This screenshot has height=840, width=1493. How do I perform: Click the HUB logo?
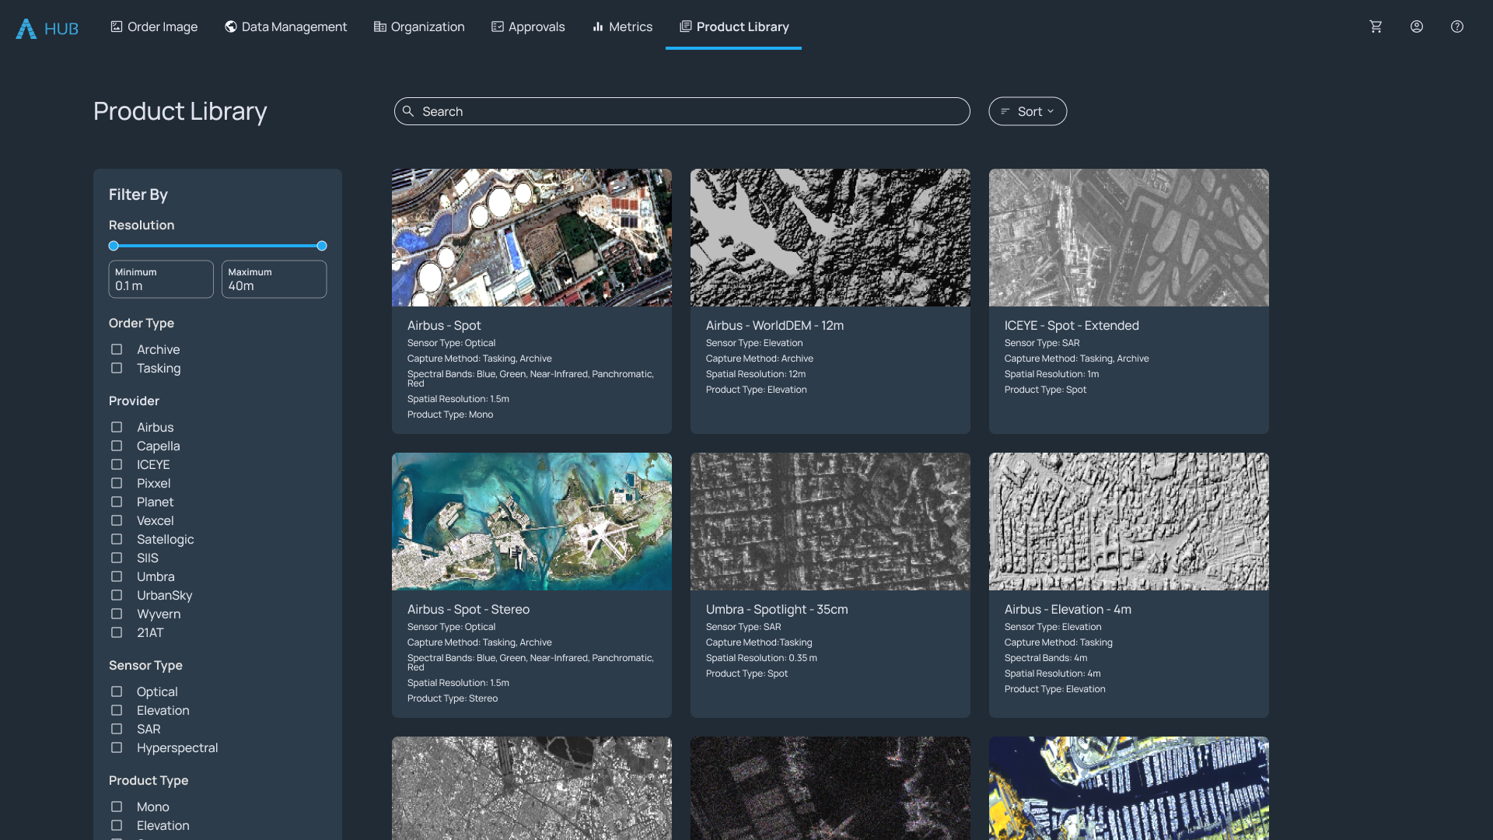(x=47, y=28)
